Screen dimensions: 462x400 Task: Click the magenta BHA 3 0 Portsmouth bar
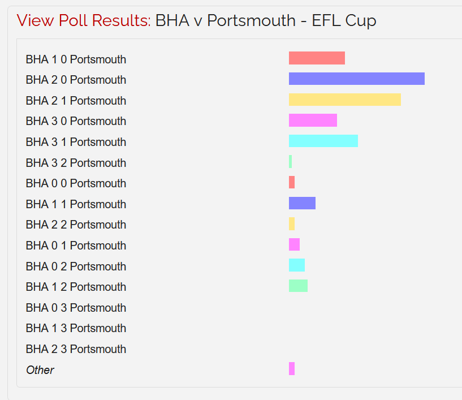point(313,121)
